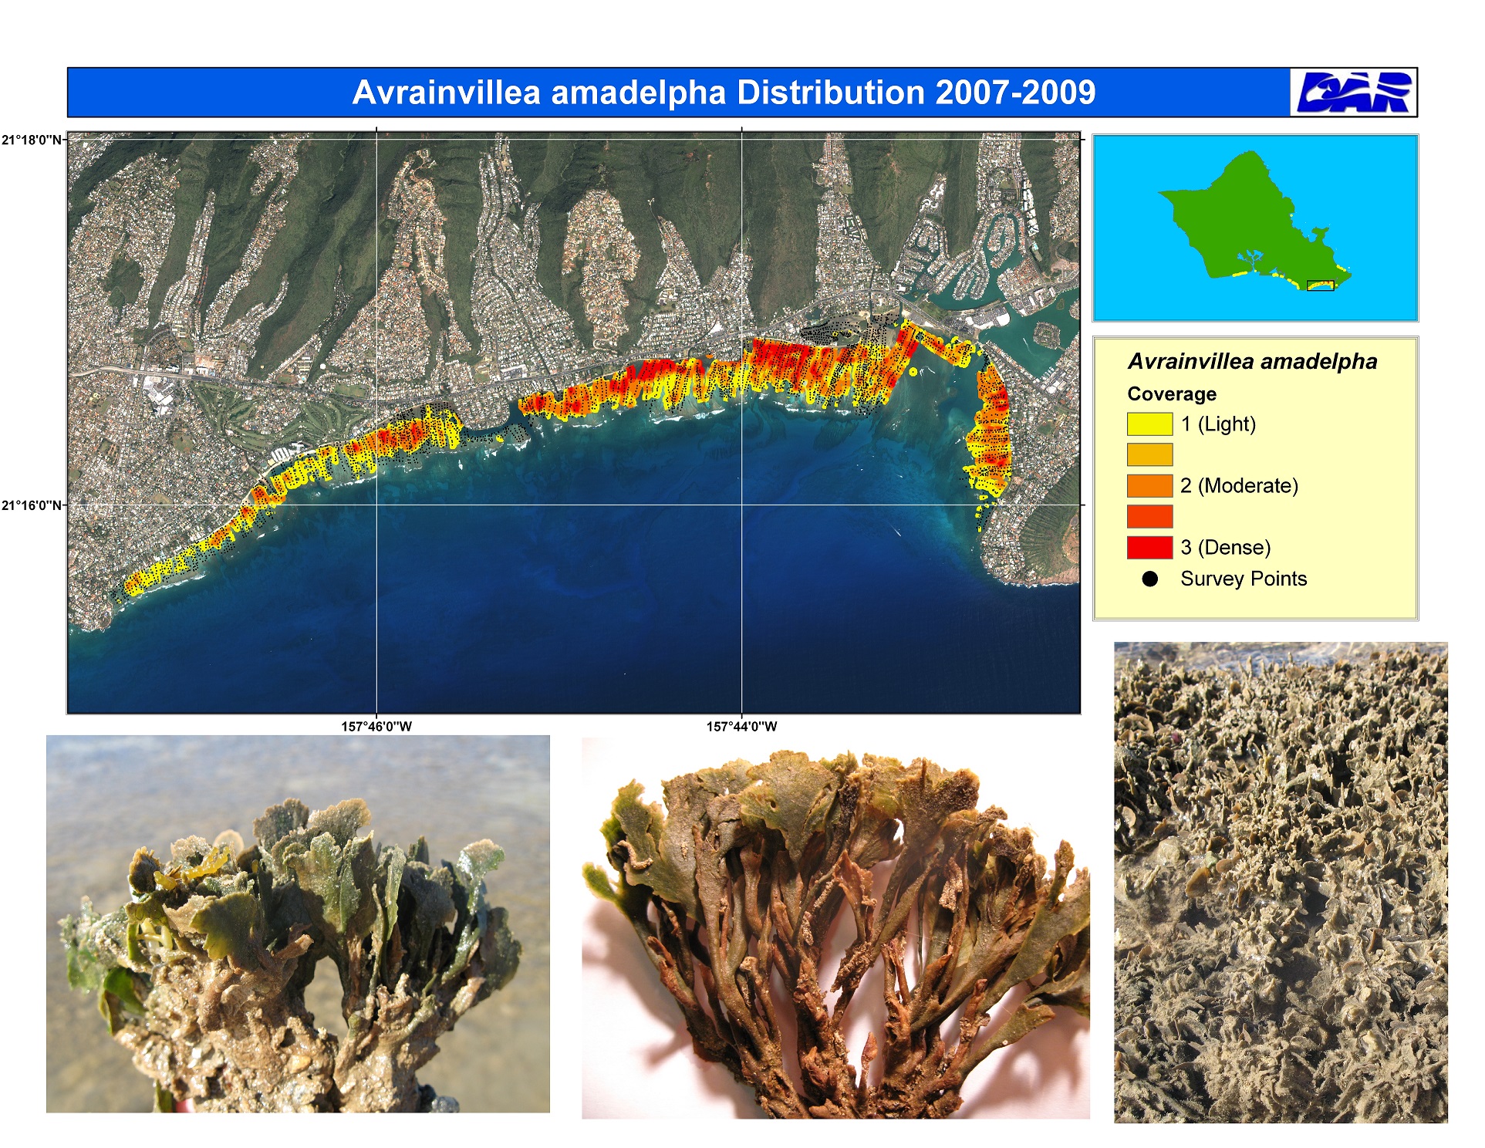
Task: Click the 157°46'0"W longitude label
Action: coord(376,727)
